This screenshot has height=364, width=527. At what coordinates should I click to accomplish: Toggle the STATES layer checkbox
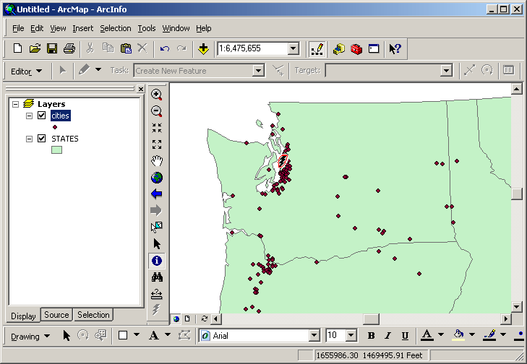coord(41,139)
